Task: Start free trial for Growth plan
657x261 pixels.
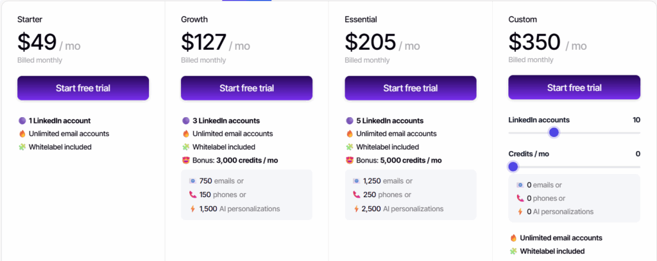Action: coord(246,88)
